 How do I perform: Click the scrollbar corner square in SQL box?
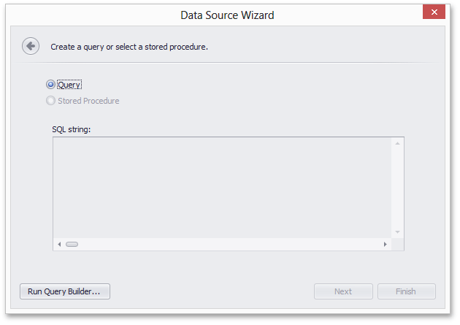click(397, 245)
